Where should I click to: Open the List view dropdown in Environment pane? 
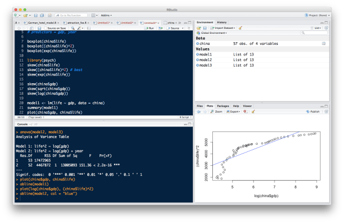(x=316, y=28)
